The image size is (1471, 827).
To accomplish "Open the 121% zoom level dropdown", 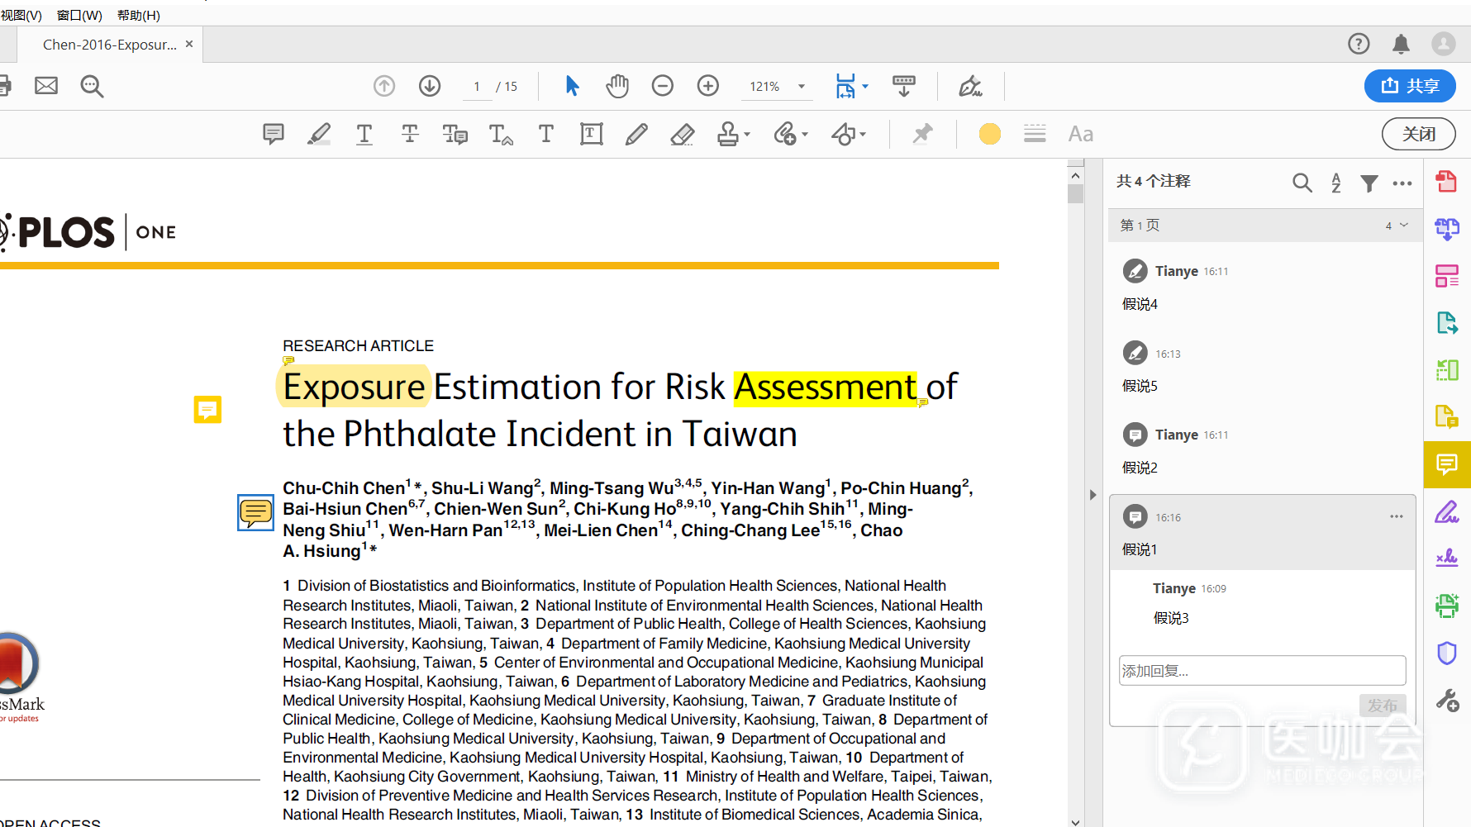I will click(801, 87).
